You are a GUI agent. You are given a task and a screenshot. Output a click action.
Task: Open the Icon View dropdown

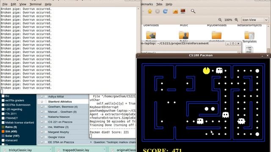coord(255,20)
